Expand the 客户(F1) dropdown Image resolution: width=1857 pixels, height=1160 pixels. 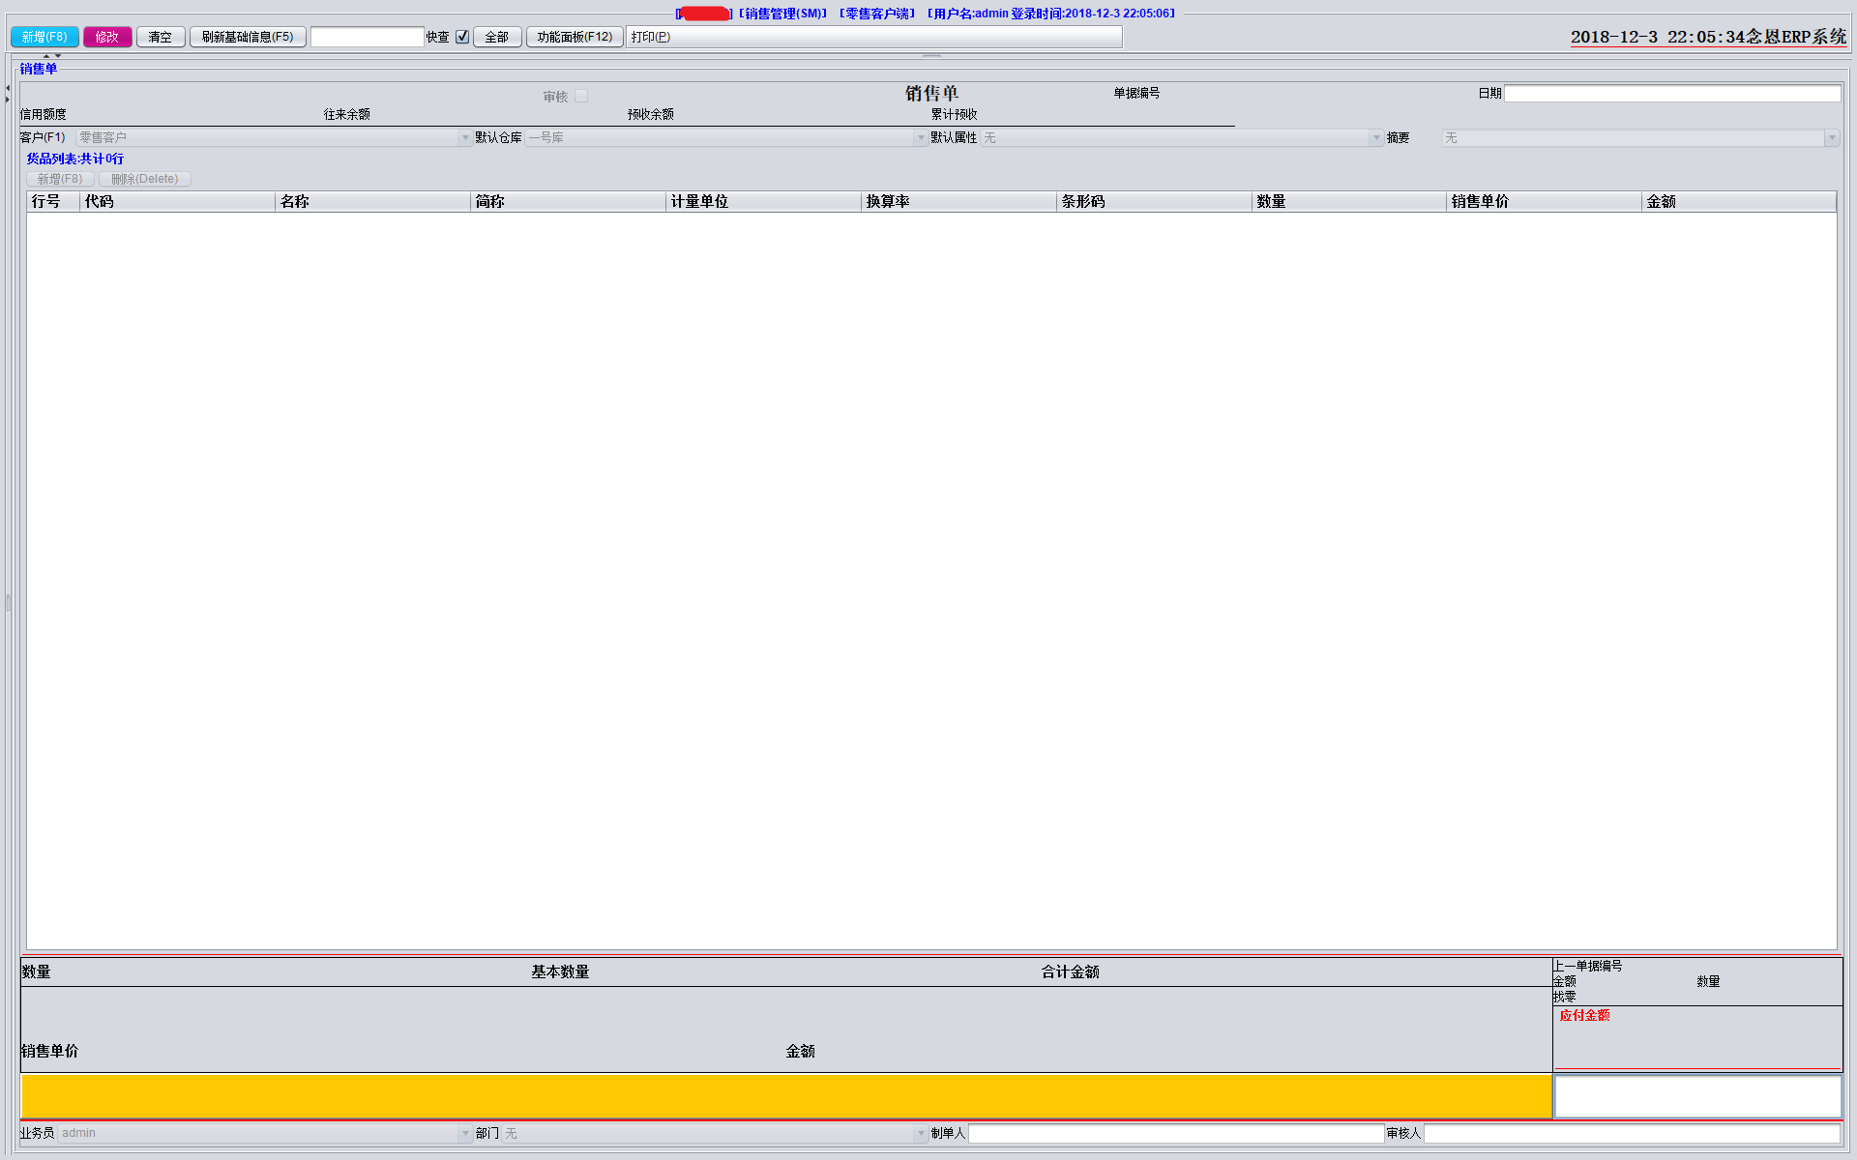[x=465, y=138]
